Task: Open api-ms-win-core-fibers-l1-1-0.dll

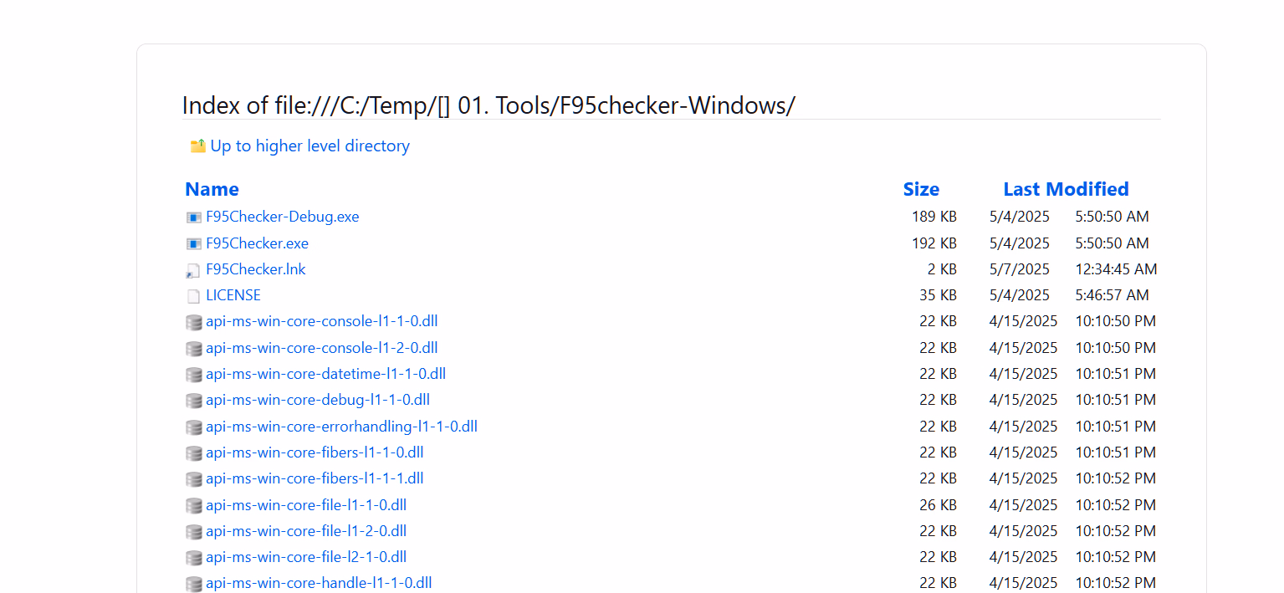Action: tap(315, 452)
